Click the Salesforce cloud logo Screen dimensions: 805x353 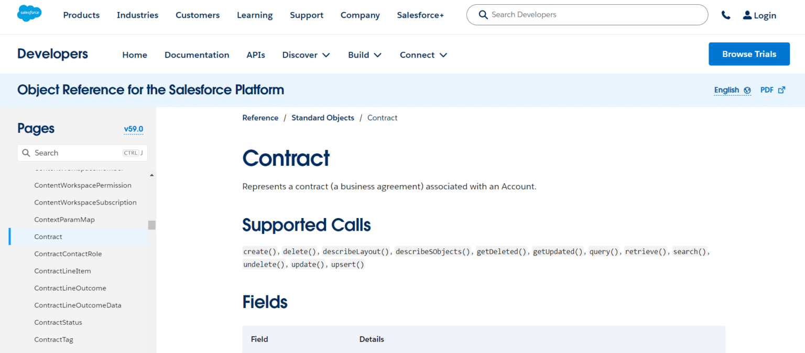pos(29,13)
